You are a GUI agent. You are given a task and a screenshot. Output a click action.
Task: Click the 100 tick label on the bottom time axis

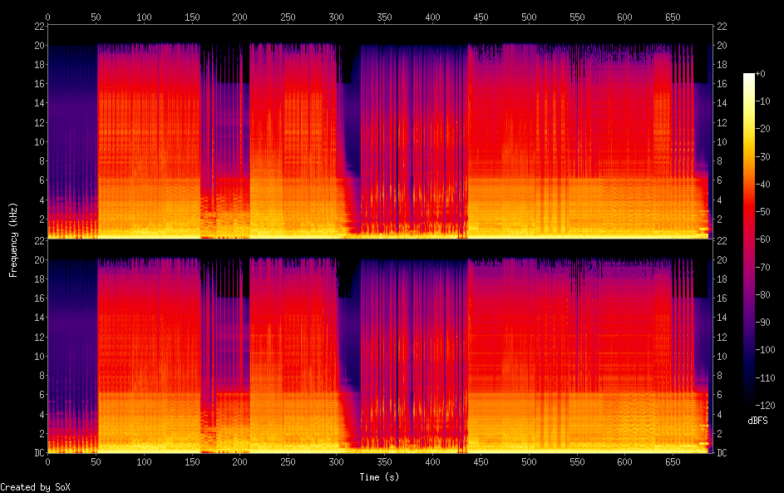pos(144,461)
